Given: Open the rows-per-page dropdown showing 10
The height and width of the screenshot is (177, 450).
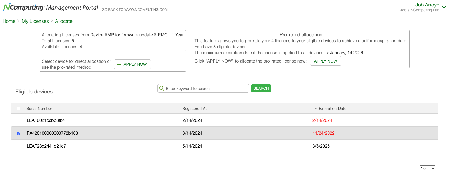Looking at the screenshot, I should pyautogui.click(x=427, y=168).
